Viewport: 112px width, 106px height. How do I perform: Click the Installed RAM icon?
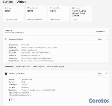point(50,8)
